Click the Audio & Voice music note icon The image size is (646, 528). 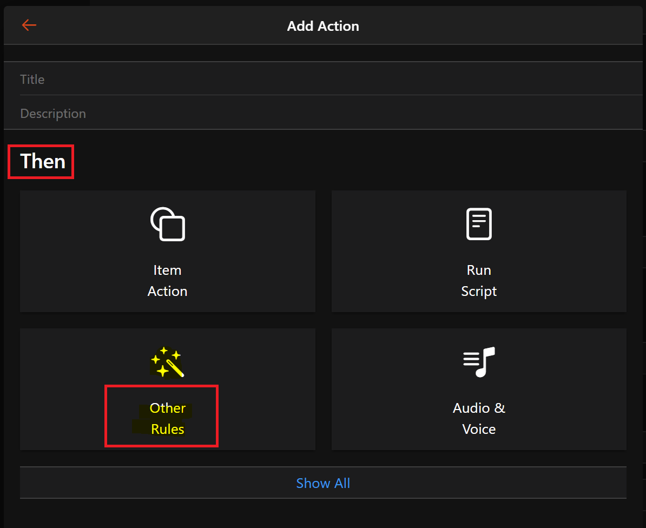(479, 362)
